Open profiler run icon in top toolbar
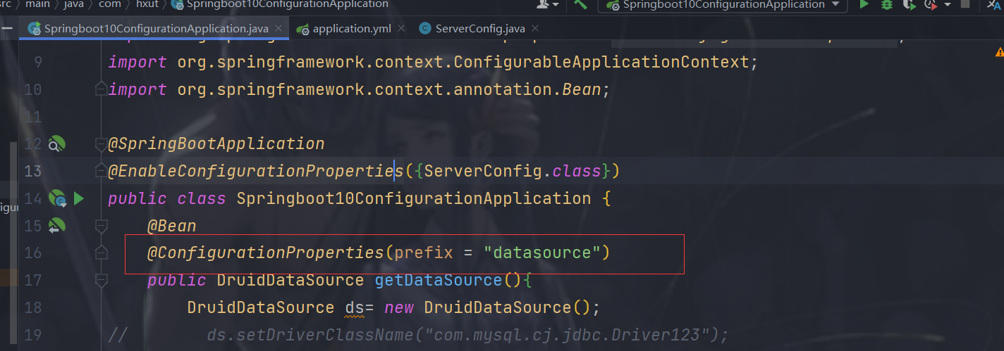Viewport: 1004px width, 351px height. (930, 5)
